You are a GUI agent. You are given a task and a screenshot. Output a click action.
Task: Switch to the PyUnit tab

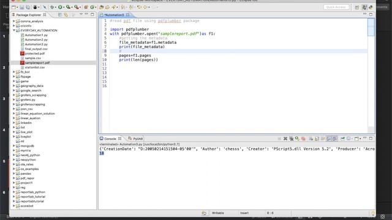135,139
